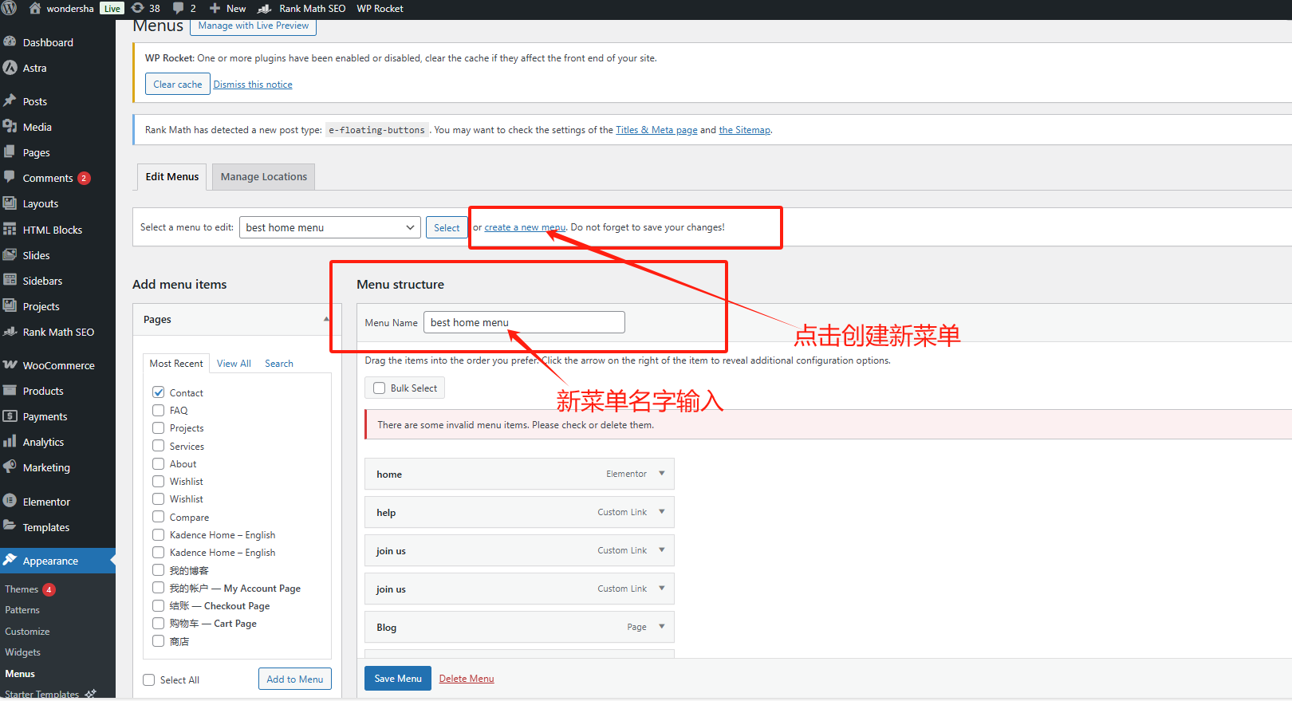Click the Products icon in the sidebar
Viewport: 1292px width, 701px height.
click(10, 390)
